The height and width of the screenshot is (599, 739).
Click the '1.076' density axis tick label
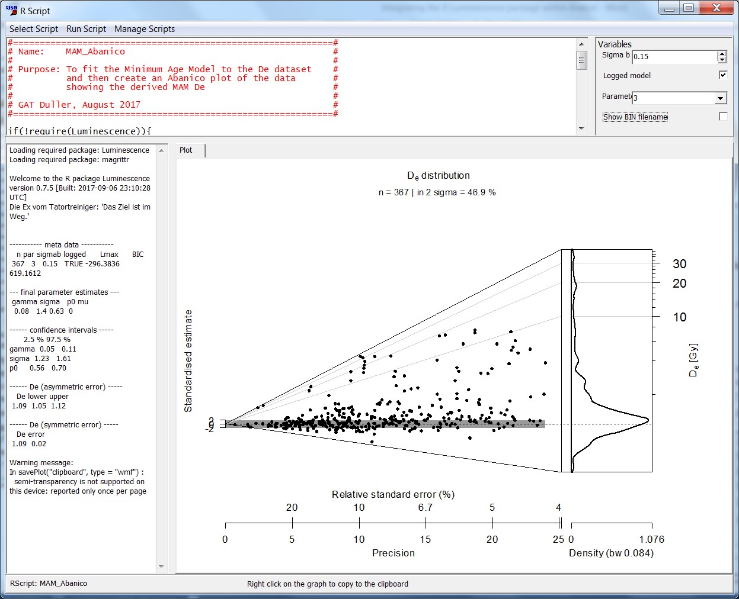[x=652, y=539]
